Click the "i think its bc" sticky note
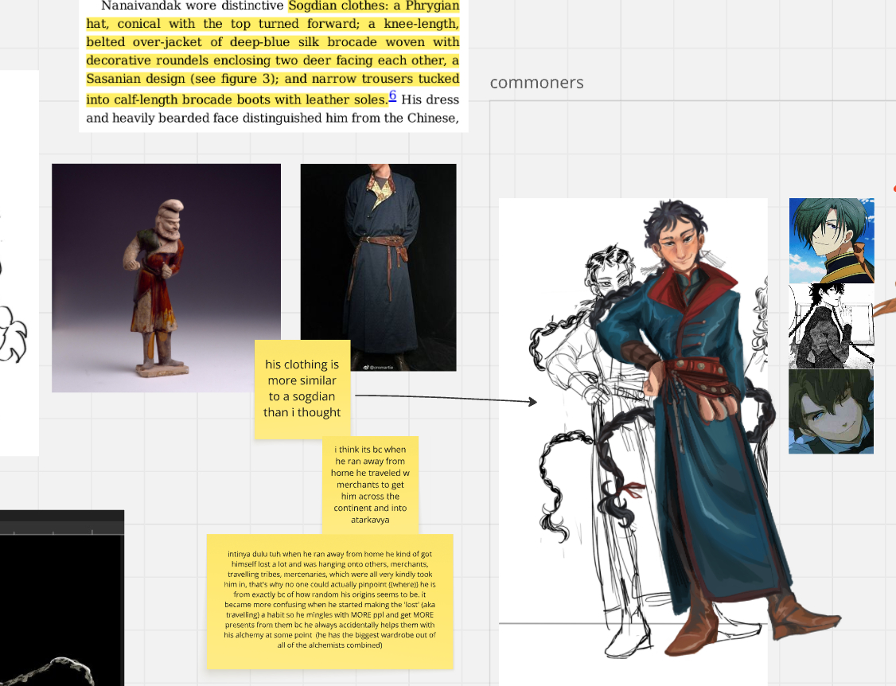 point(370,484)
